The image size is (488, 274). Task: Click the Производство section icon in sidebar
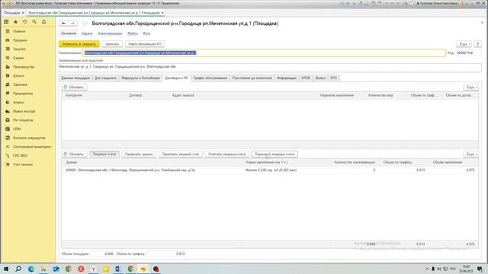[8, 67]
